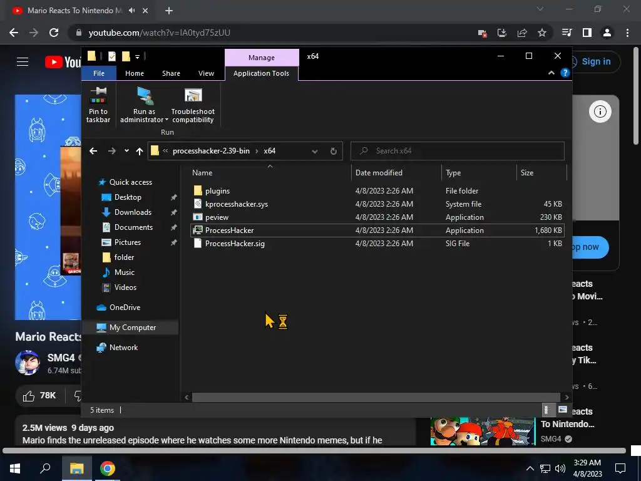This screenshot has height=481, width=641.
Task: Select the Application Tools tab
Action: pos(261,73)
